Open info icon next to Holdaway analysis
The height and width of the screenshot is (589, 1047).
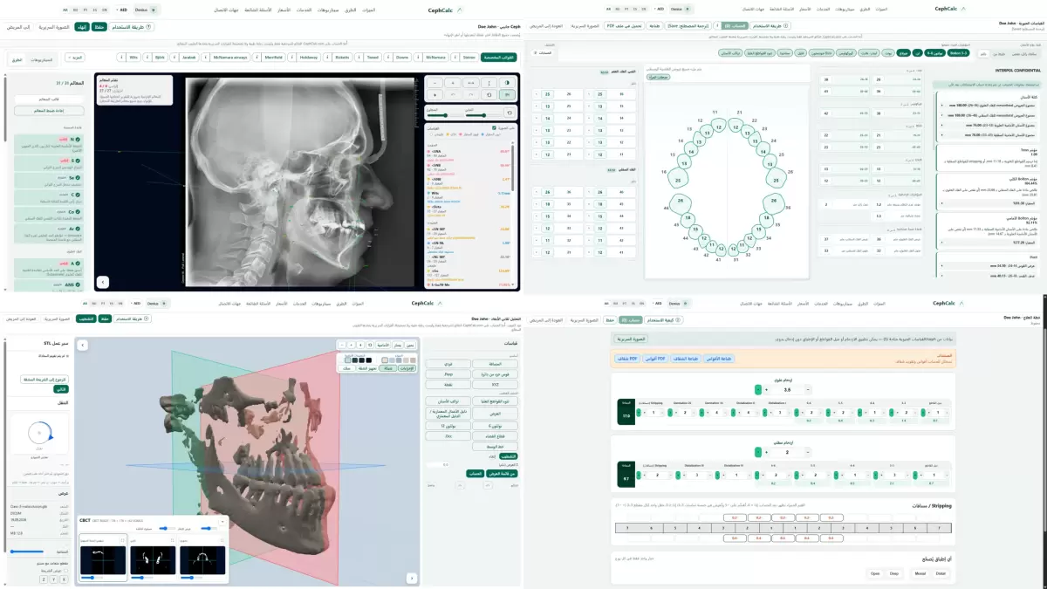click(x=291, y=58)
